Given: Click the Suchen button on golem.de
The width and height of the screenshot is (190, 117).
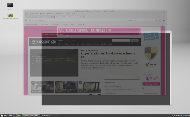Looking at the screenshot, I should [135, 40].
